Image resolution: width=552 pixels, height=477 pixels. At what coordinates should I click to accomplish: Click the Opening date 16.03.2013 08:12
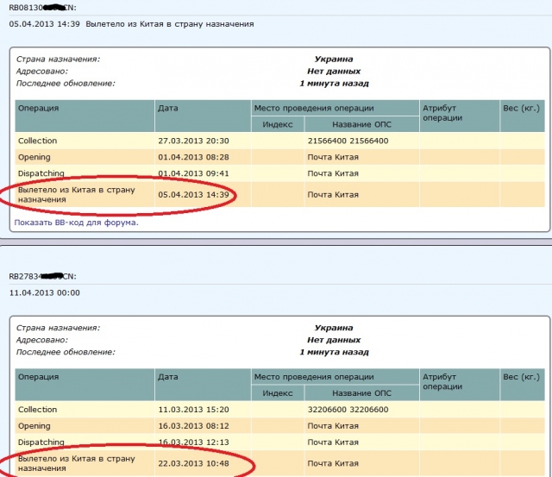click(x=193, y=426)
